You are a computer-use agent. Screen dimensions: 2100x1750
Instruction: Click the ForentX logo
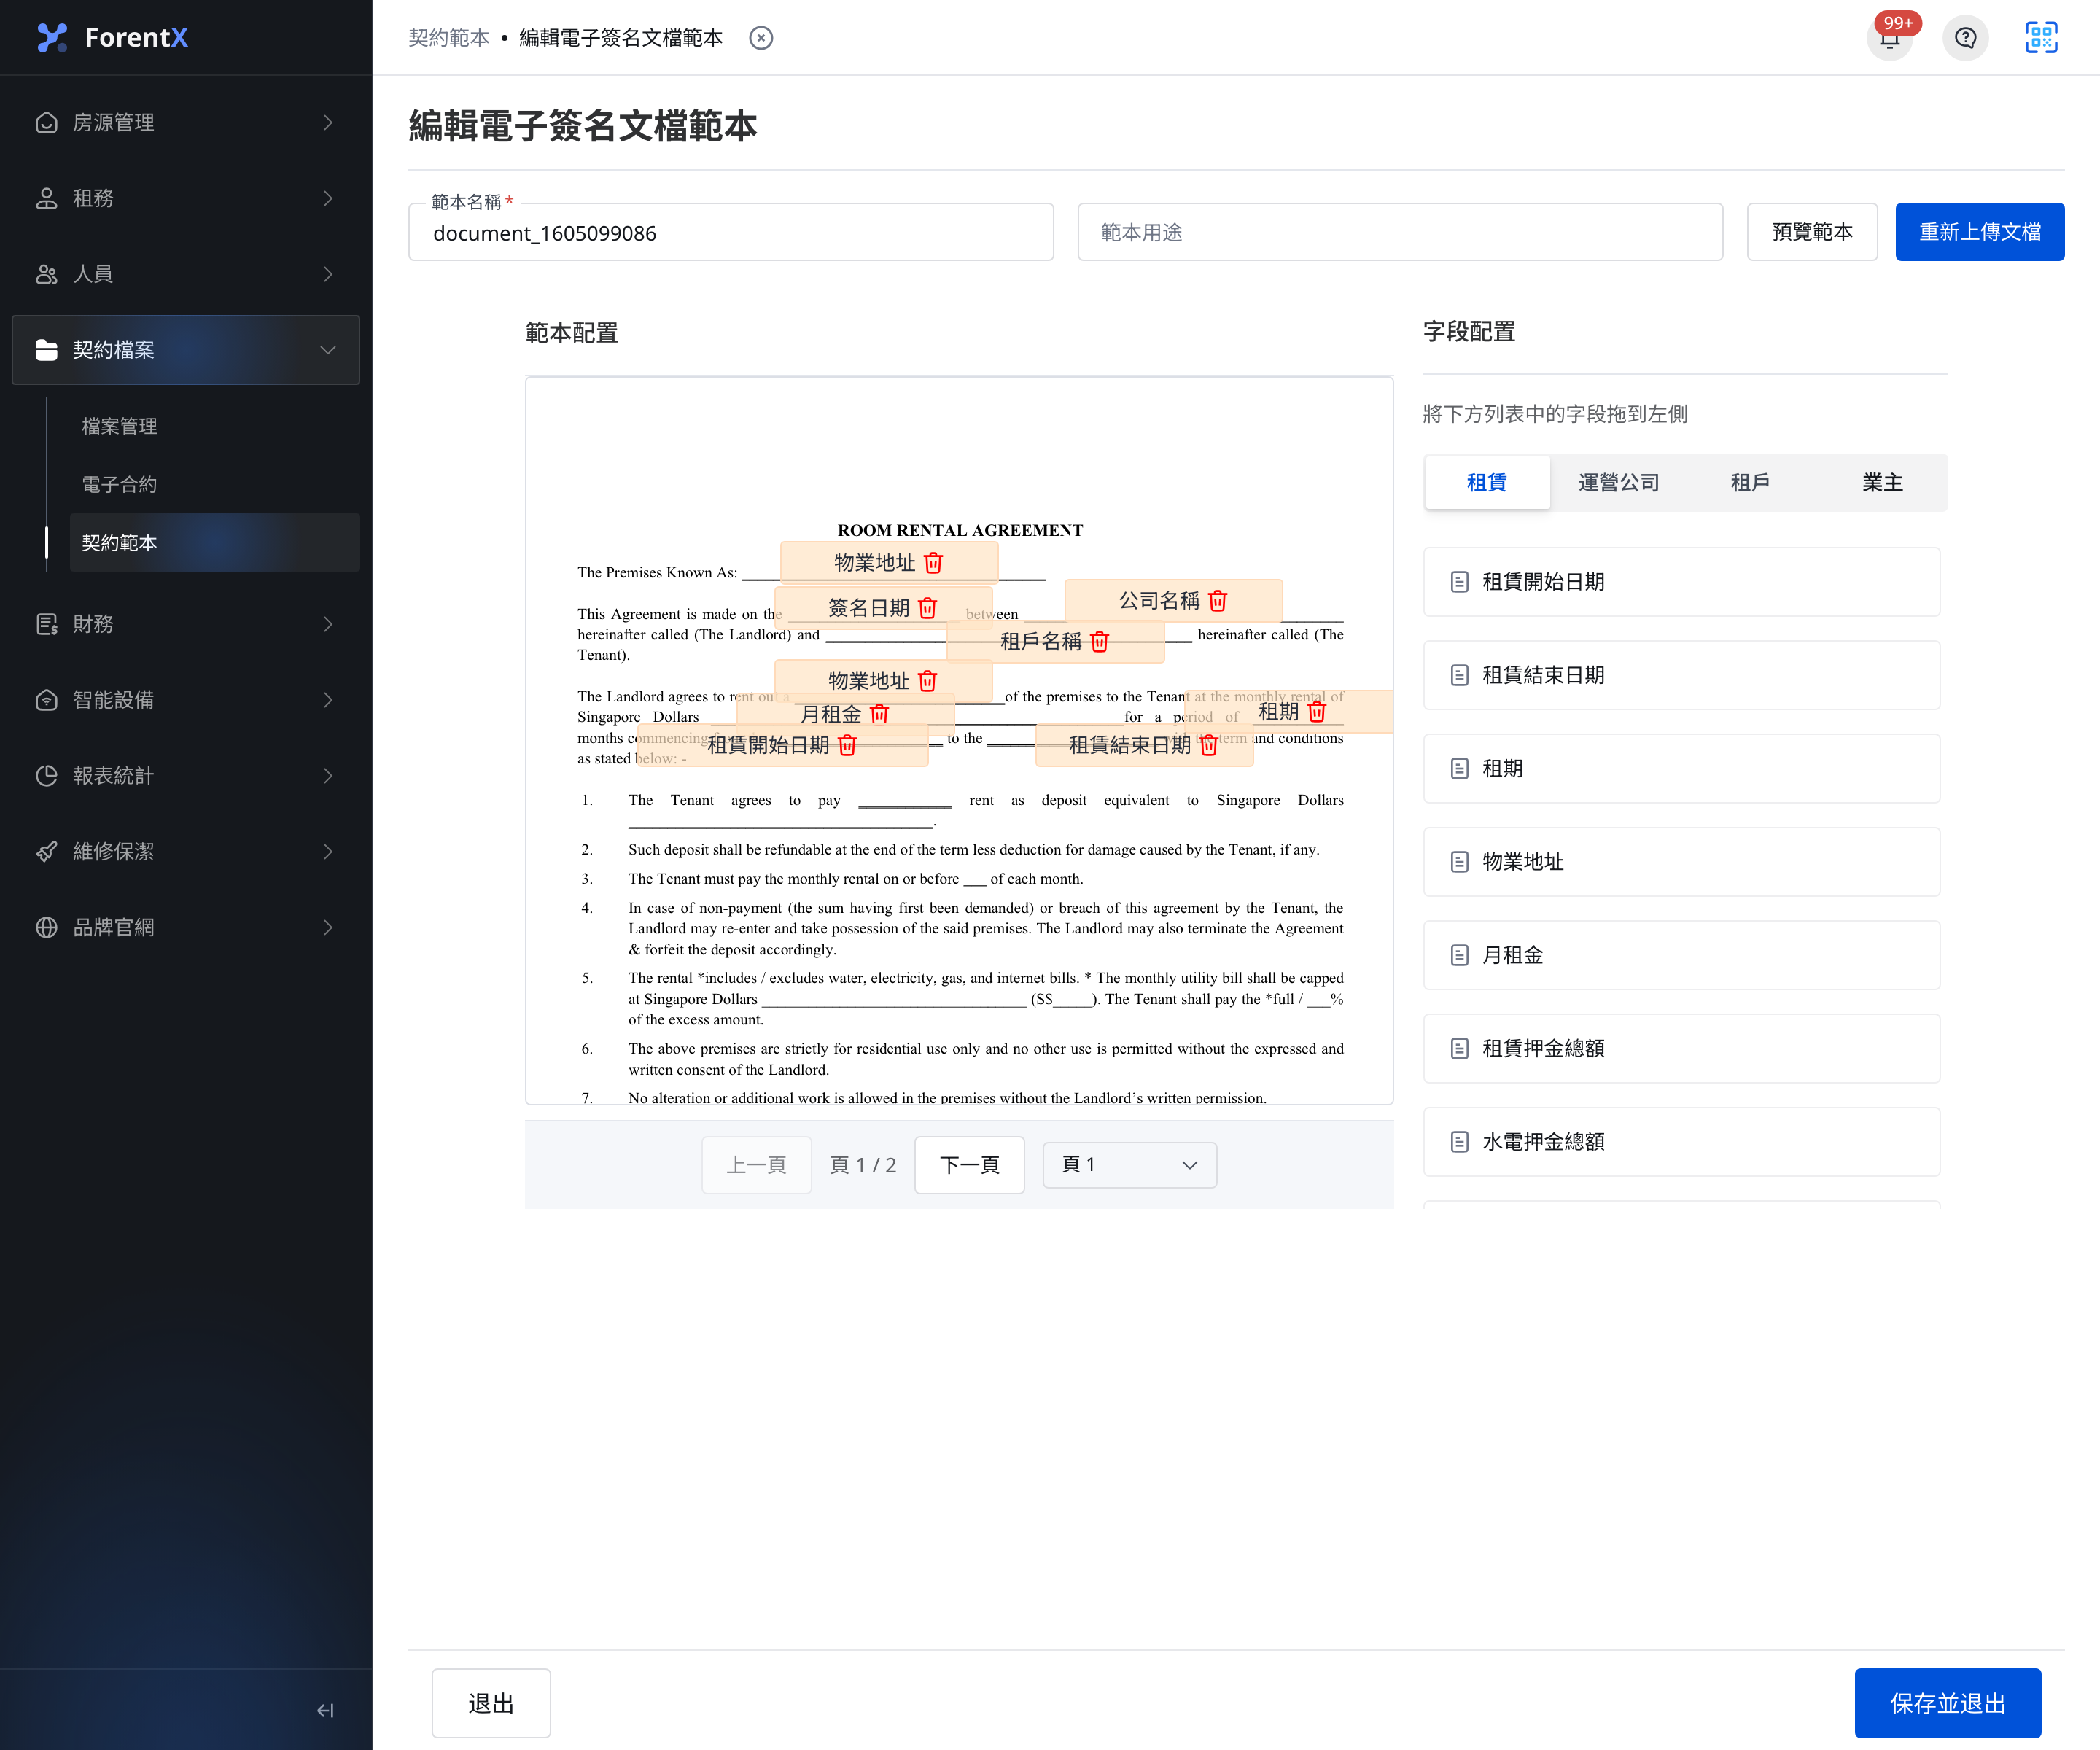pyautogui.click(x=112, y=38)
